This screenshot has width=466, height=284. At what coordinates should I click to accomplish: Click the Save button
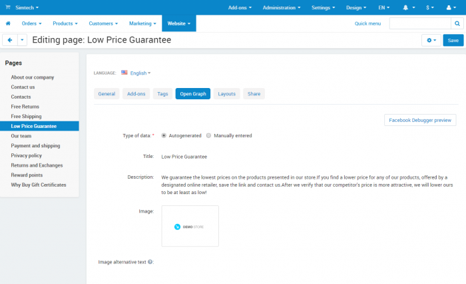point(453,40)
